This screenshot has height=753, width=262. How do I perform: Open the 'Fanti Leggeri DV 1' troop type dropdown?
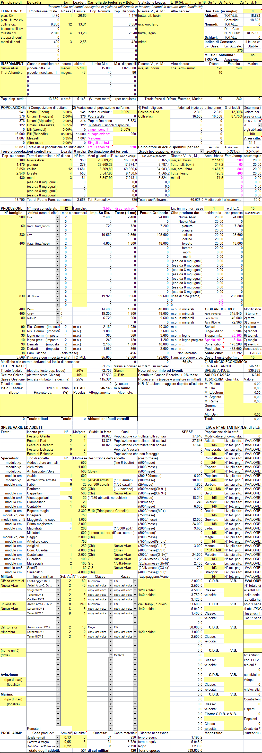point(58,581)
